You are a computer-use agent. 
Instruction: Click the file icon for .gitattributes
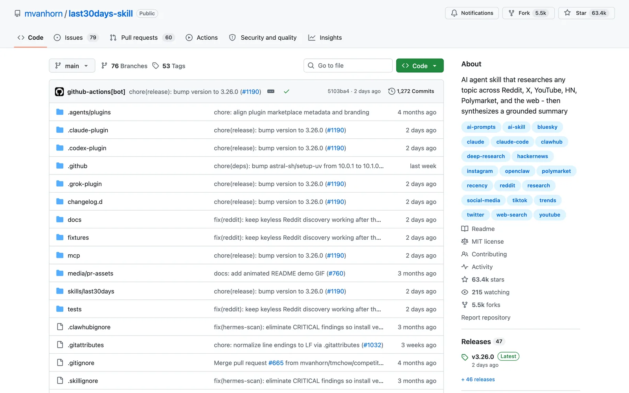[60, 345]
